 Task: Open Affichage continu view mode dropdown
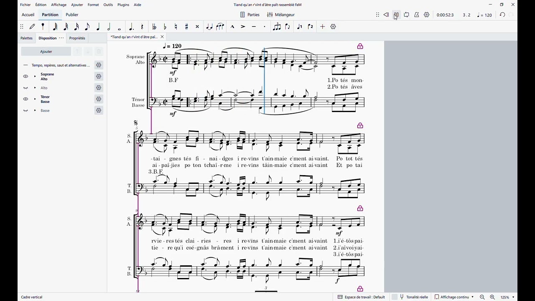[454, 297]
